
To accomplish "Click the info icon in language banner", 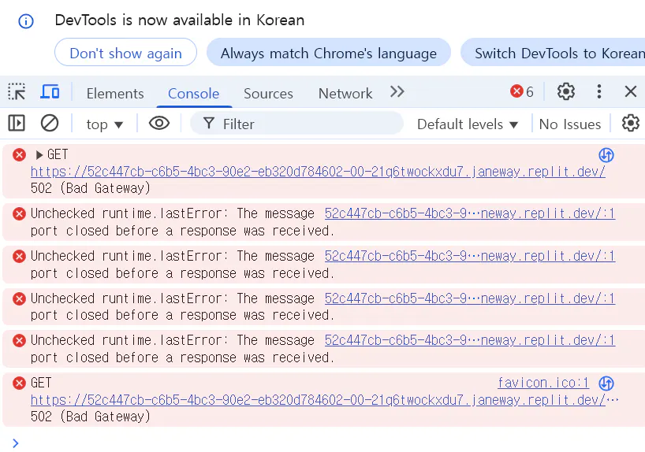I will (26, 21).
